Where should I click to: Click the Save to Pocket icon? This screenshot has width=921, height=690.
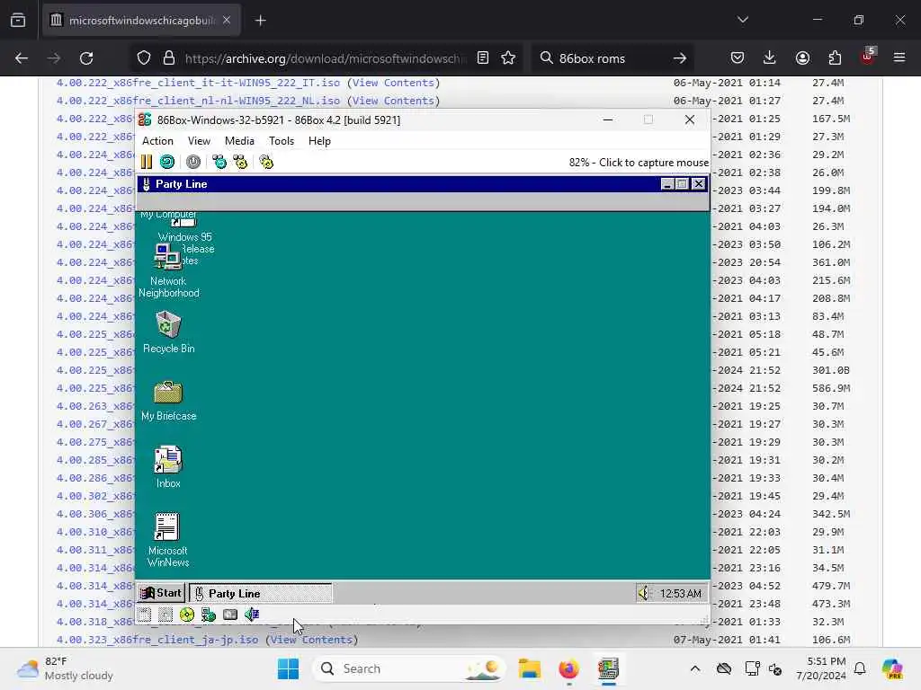tap(738, 58)
